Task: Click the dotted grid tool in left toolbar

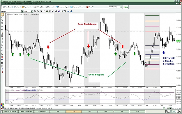Action: (2, 66)
